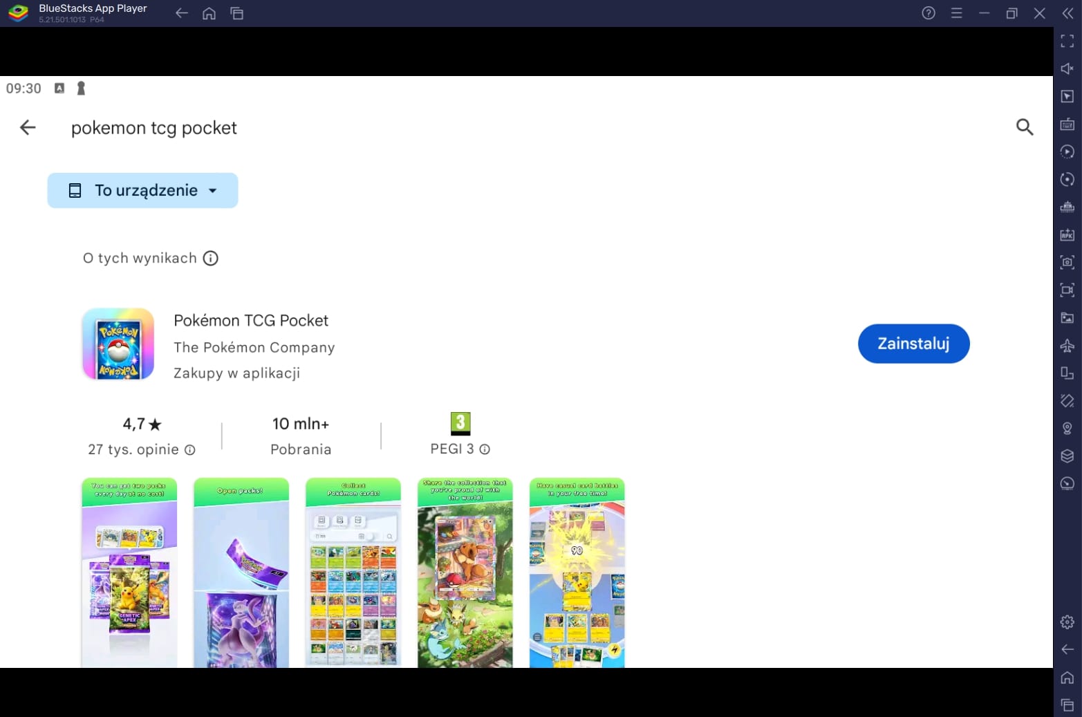Click 'O tych wynikach' label
1082x717 pixels.
pos(140,258)
